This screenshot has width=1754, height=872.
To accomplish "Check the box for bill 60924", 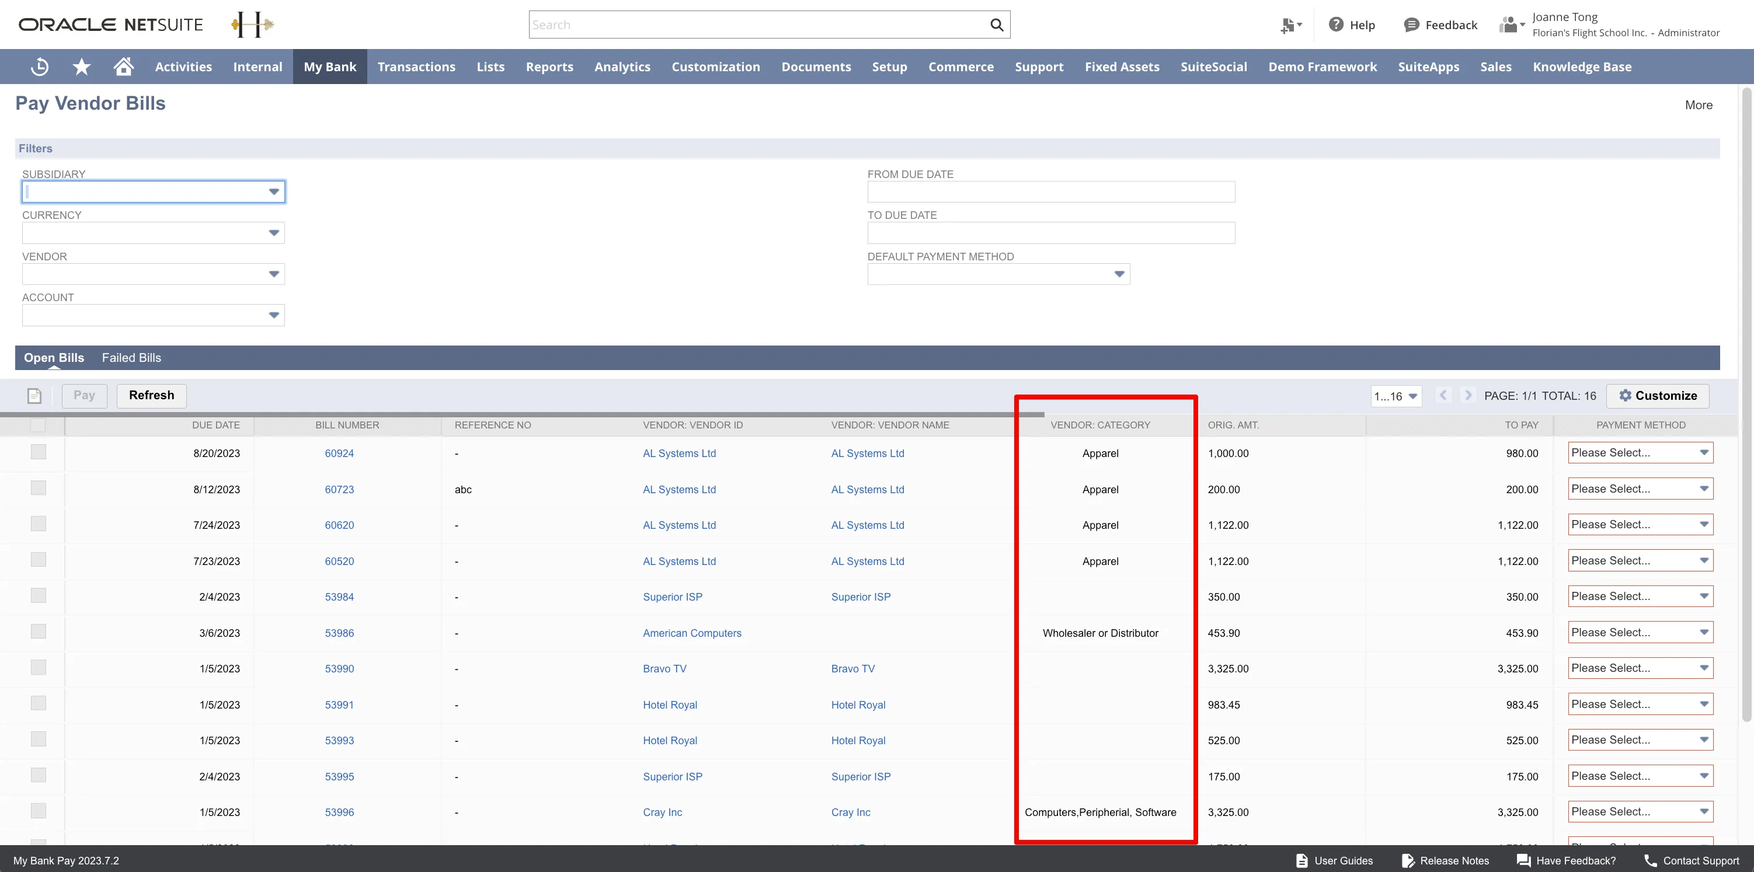I will (38, 452).
